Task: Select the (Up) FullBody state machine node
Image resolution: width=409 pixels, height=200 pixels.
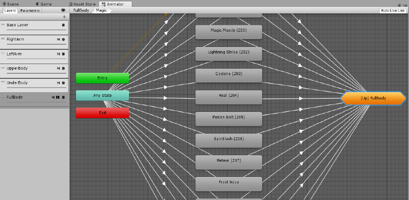Action: point(373,99)
